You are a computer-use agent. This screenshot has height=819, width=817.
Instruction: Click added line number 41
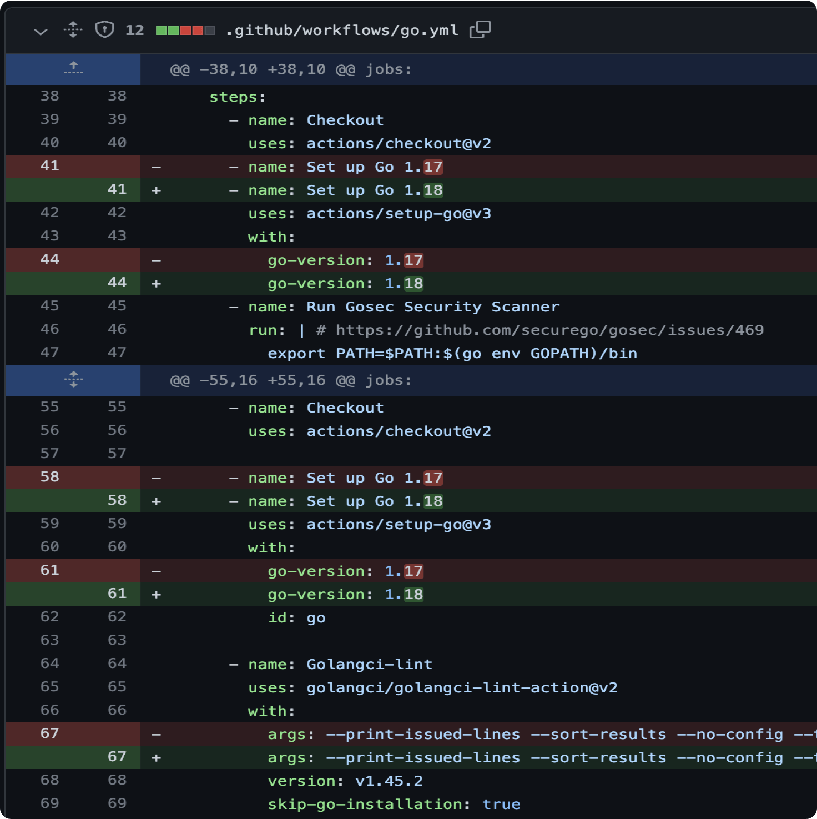click(117, 189)
